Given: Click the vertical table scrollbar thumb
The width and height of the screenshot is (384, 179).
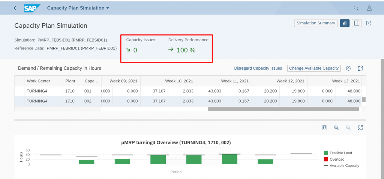Looking at the screenshot, I should tap(364, 100).
